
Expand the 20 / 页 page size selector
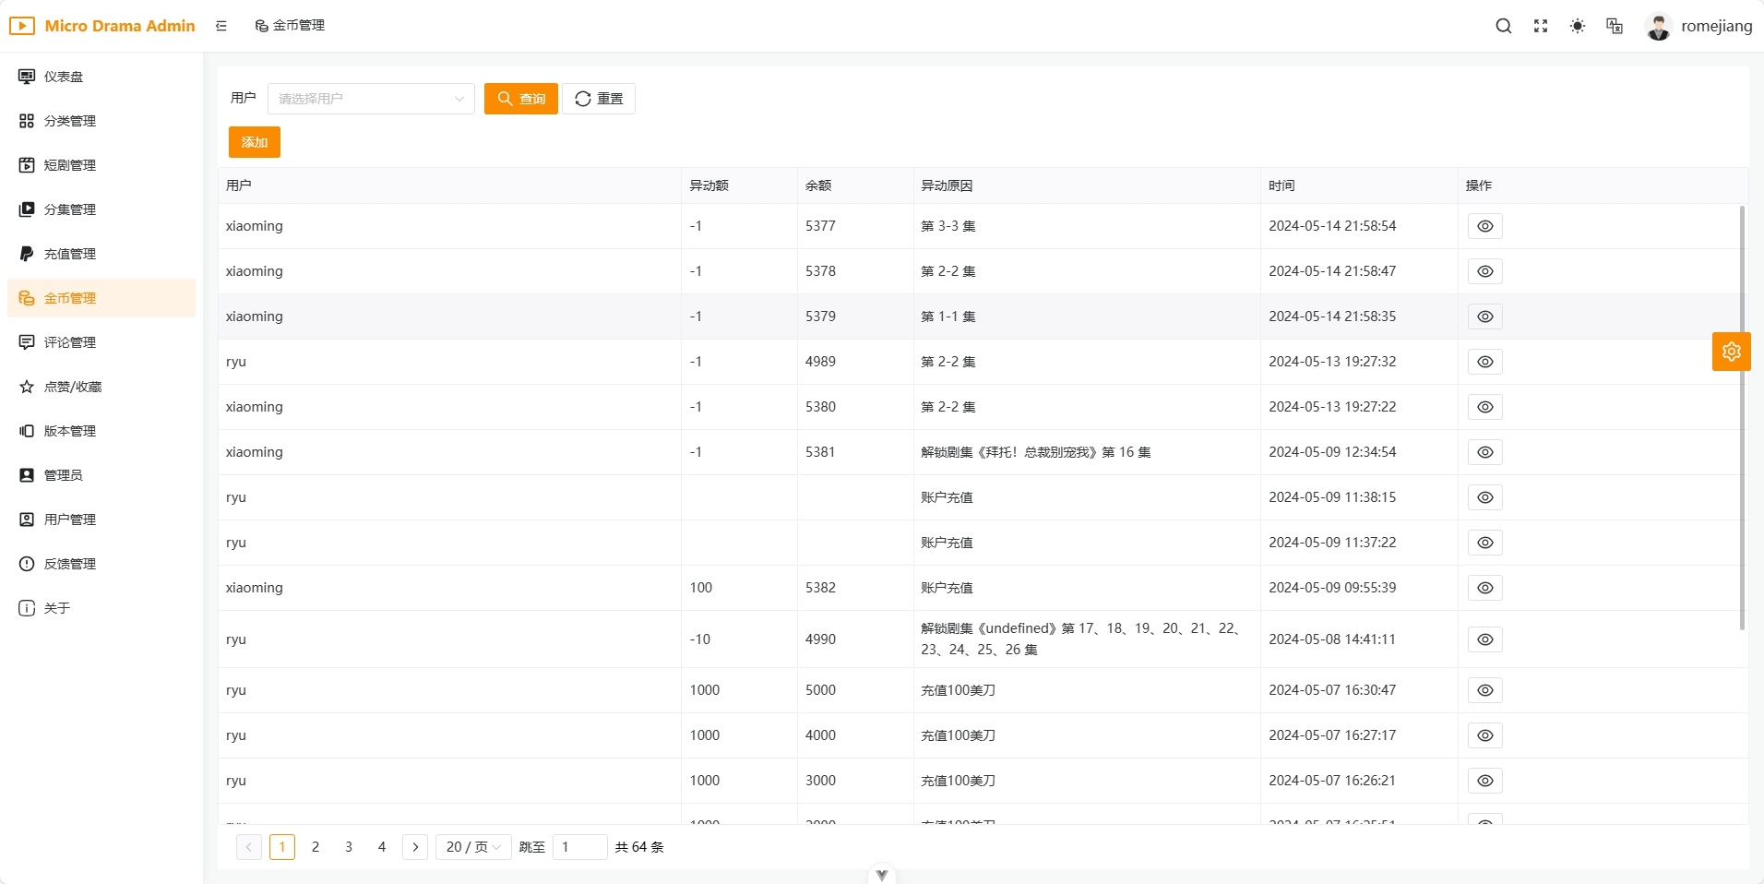(473, 847)
